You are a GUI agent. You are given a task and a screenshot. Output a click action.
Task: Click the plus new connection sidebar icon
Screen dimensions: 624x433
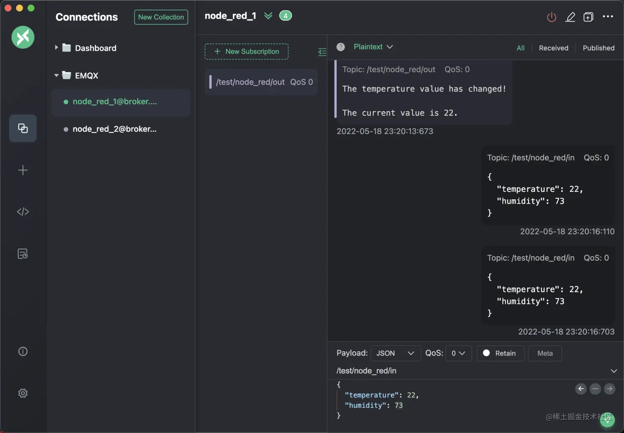tap(23, 170)
